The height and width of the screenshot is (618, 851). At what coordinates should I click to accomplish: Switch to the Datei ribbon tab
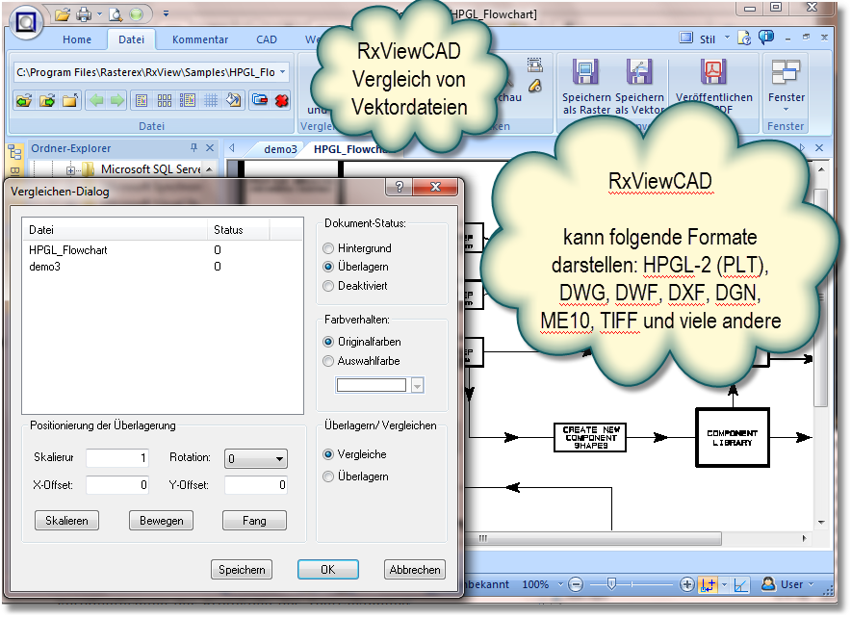131,39
